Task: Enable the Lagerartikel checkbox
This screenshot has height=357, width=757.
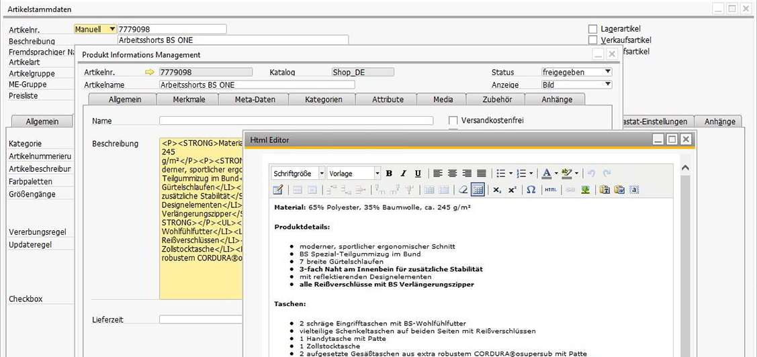Action: pos(593,29)
